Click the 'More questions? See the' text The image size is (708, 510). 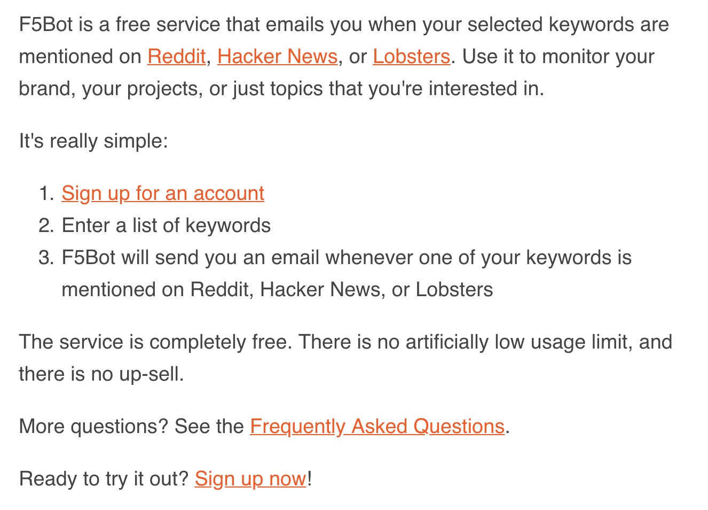tap(131, 427)
